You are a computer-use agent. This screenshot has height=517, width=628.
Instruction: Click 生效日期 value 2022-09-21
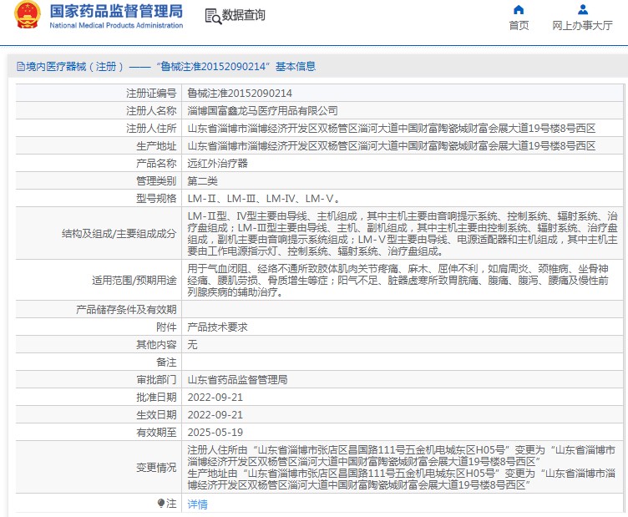click(x=215, y=415)
